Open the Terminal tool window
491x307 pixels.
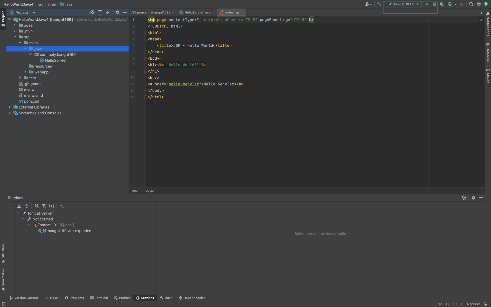pyautogui.click(x=99, y=298)
